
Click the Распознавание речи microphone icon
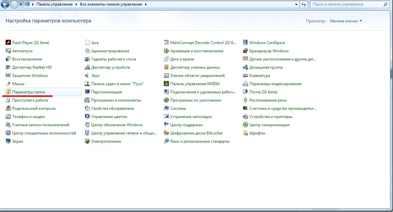tap(245, 100)
